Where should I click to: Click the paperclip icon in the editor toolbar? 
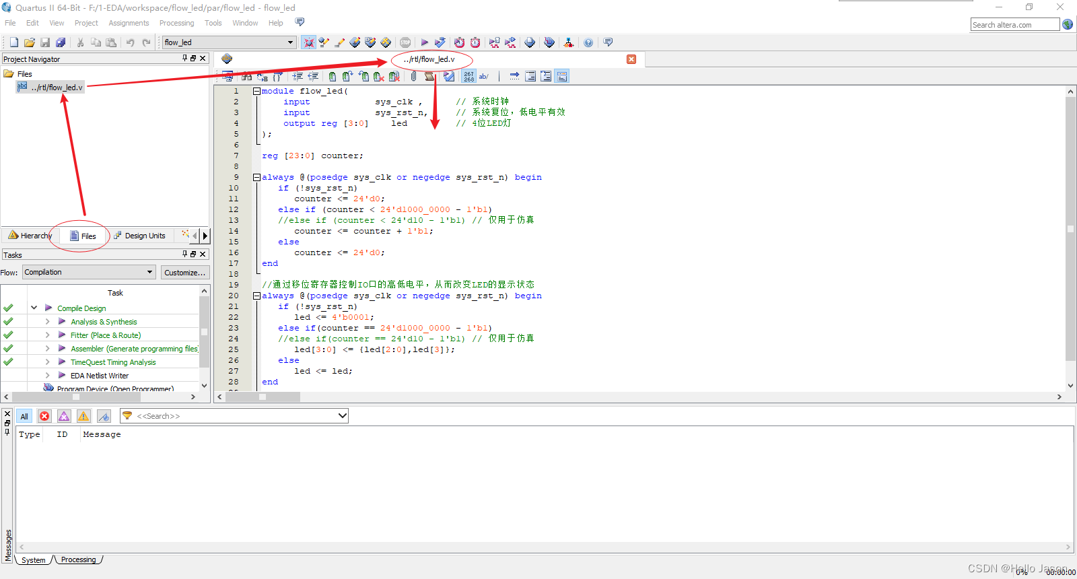413,77
